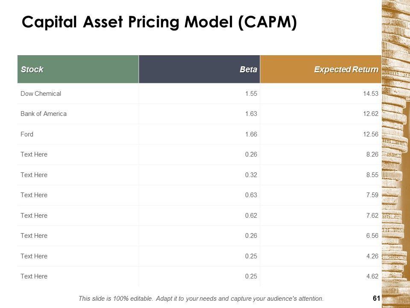Screen dimensions: 410x308
Task: Click the Dow Chemical stock cell
Action: click(x=41, y=93)
